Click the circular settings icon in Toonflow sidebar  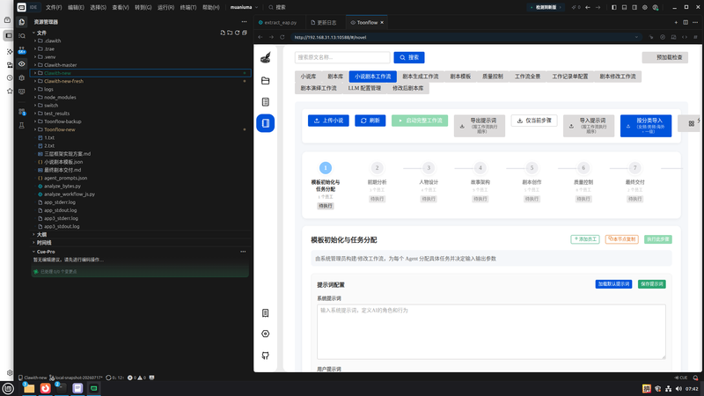tap(266, 334)
